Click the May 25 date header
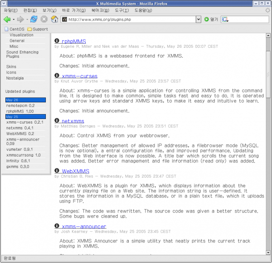This screenshot has width=272, height=263. tap(26, 117)
